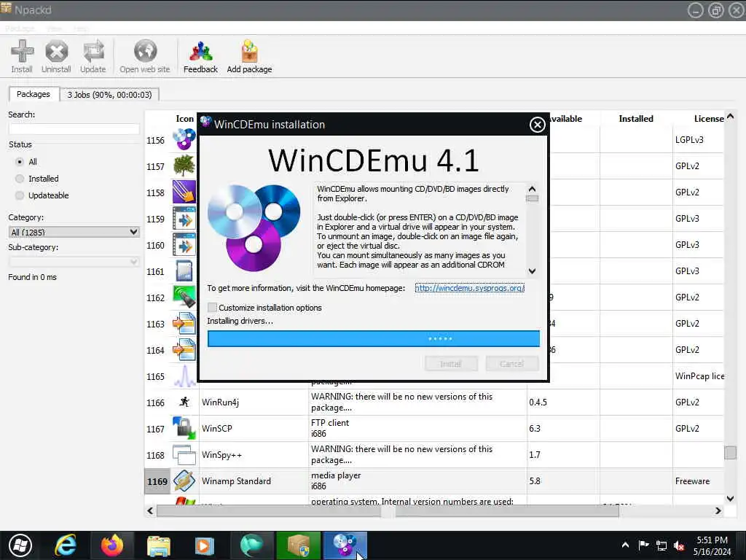Launch Firefox from the taskbar
The height and width of the screenshot is (560, 746).
112,545
